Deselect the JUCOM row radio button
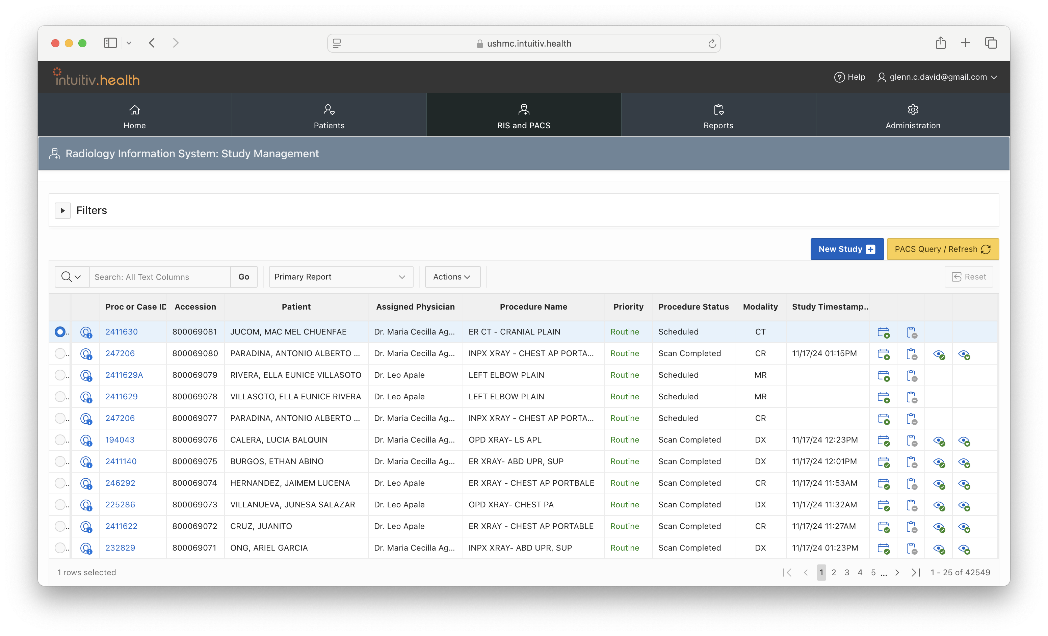The height and width of the screenshot is (636, 1048). click(60, 332)
